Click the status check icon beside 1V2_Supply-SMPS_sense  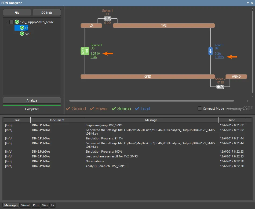click(x=17, y=22)
